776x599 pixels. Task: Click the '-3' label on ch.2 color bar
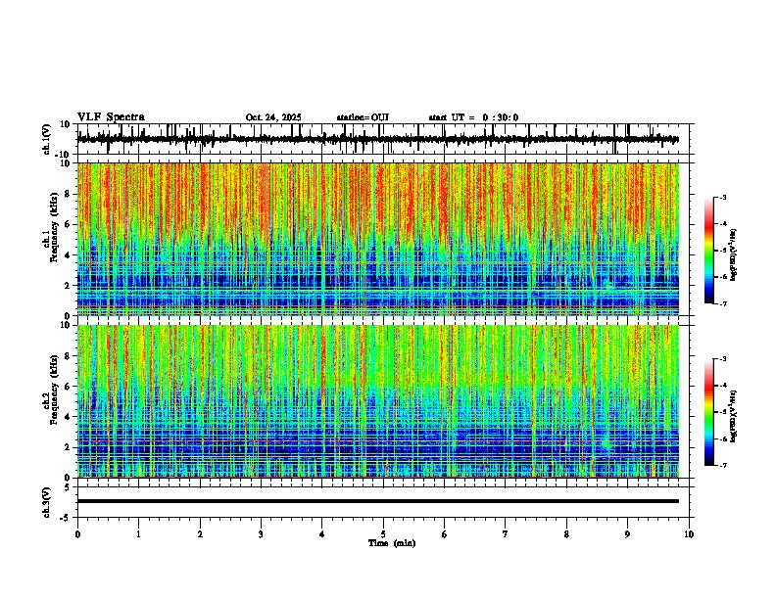tap(723, 359)
